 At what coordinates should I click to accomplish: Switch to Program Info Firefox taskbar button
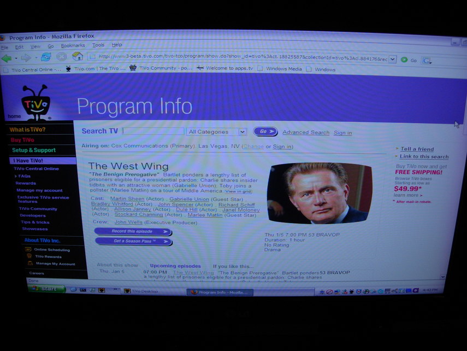(220, 292)
